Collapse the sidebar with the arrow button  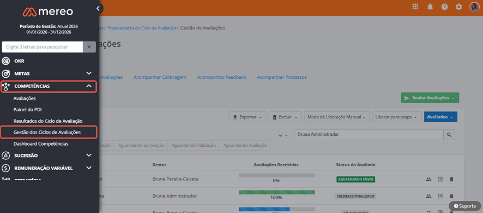[x=98, y=9]
